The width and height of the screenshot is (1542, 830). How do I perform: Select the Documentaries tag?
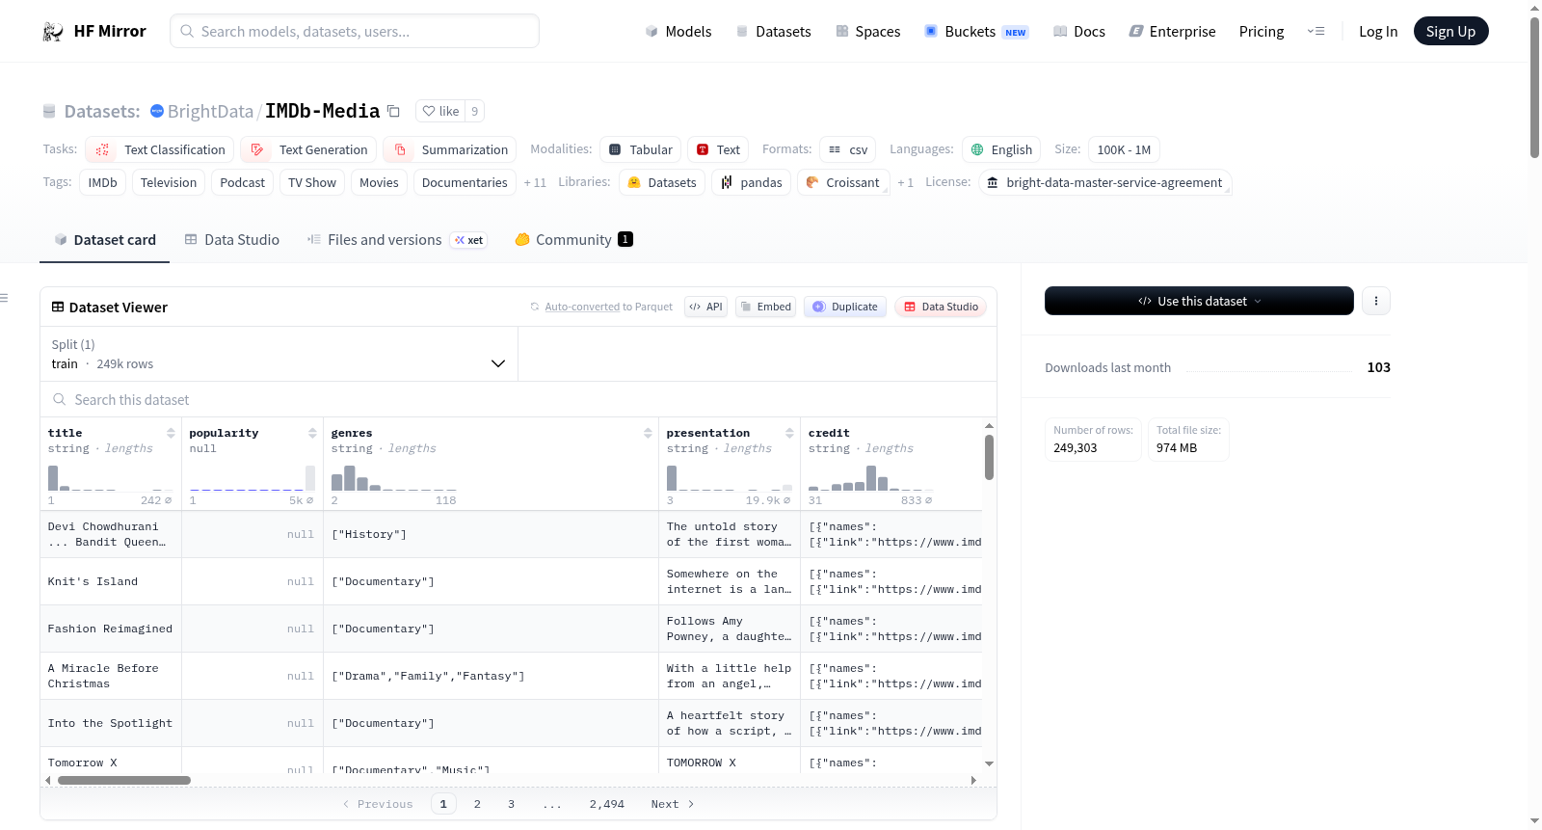click(465, 182)
